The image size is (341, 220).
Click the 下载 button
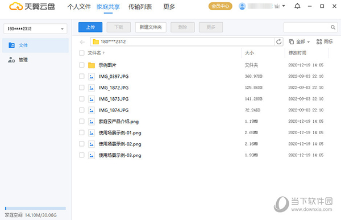pyautogui.click(x=119, y=27)
